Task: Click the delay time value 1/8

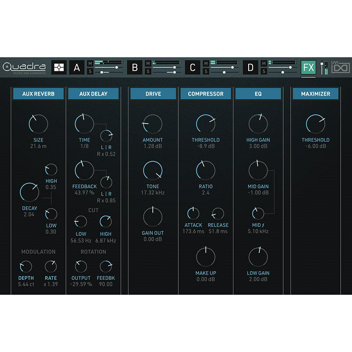Action: (x=84, y=146)
